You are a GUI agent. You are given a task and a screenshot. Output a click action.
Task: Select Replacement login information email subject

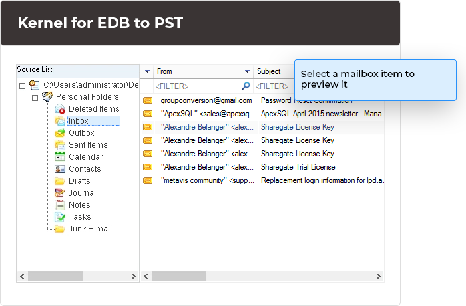pyautogui.click(x=322, y=180)
